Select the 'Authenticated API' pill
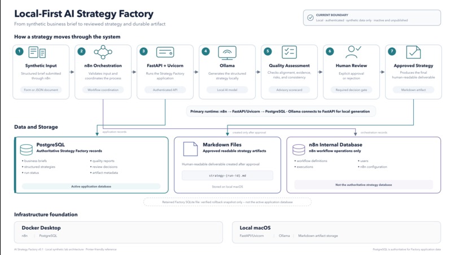 [165, 90]
